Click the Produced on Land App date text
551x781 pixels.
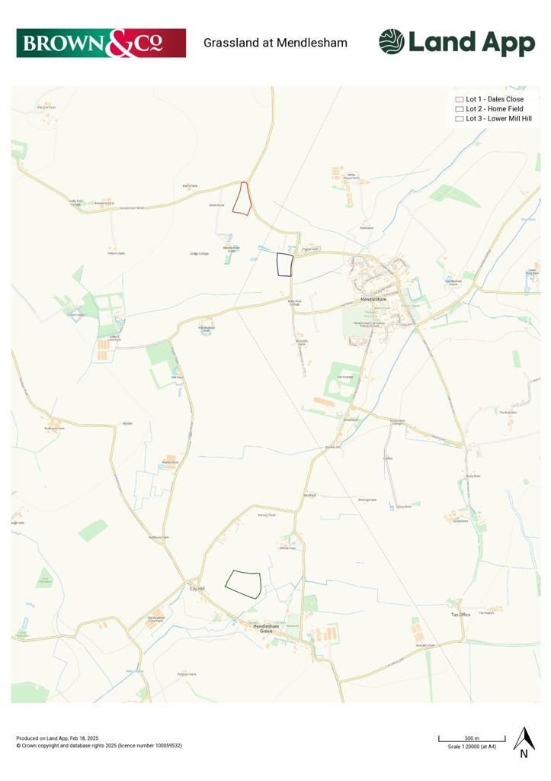point(57,738)
